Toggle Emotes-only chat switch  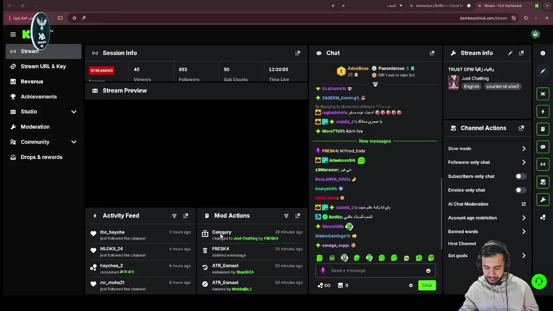[x=521, y=190]
